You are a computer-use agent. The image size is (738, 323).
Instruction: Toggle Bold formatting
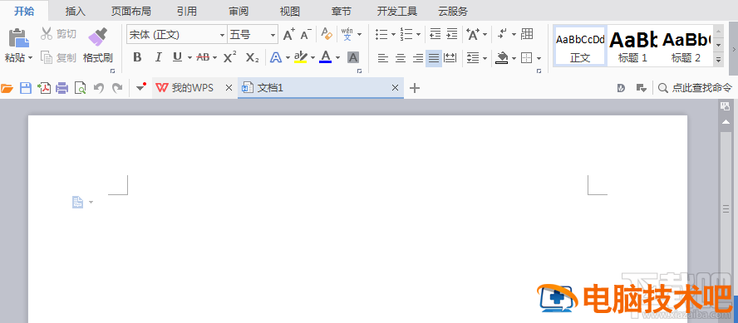[x=137, y=57]
